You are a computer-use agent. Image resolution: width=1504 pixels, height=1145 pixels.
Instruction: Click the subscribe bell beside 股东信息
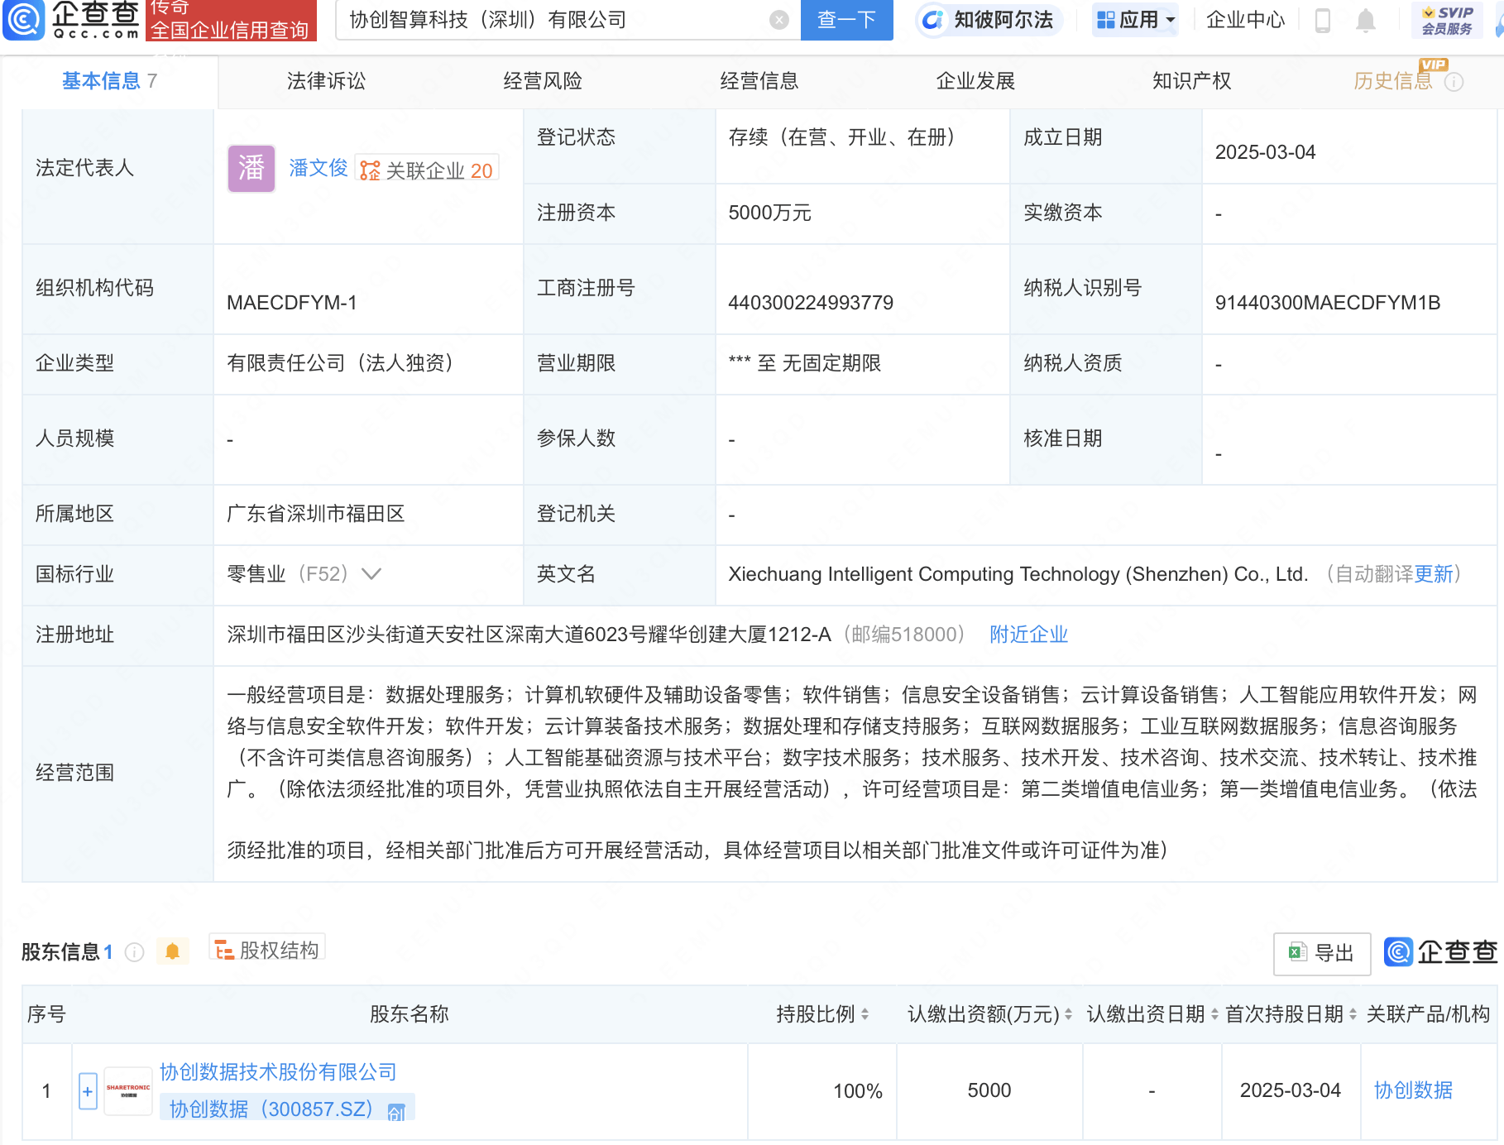[x=172, y=951]
